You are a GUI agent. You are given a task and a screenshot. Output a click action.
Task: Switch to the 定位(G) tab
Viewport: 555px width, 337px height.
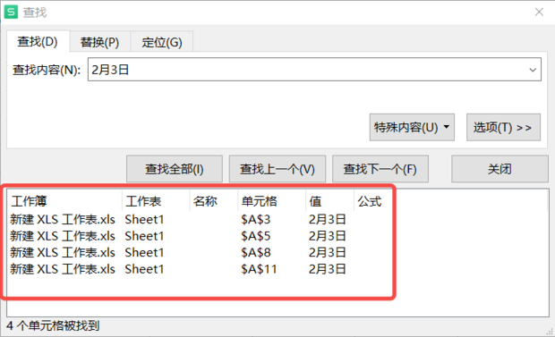pyautogui.click(x=162, y=42)
